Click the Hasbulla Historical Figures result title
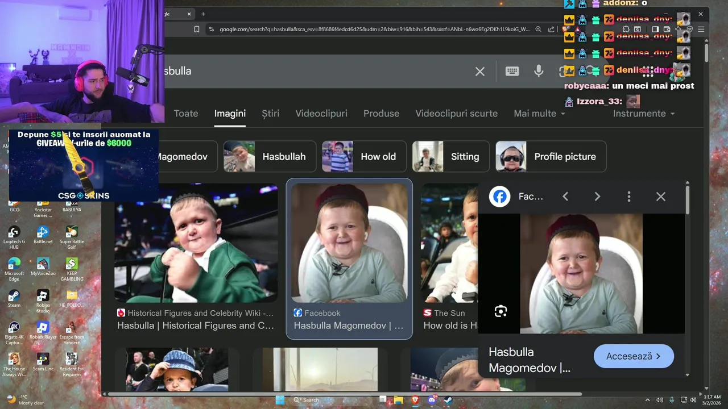 point(196,325)
